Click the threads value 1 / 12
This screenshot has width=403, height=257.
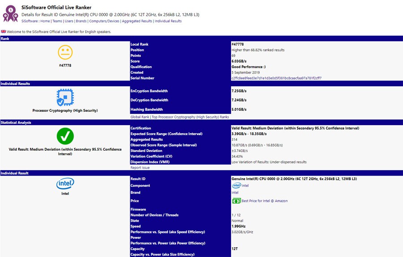pos(236,215)
